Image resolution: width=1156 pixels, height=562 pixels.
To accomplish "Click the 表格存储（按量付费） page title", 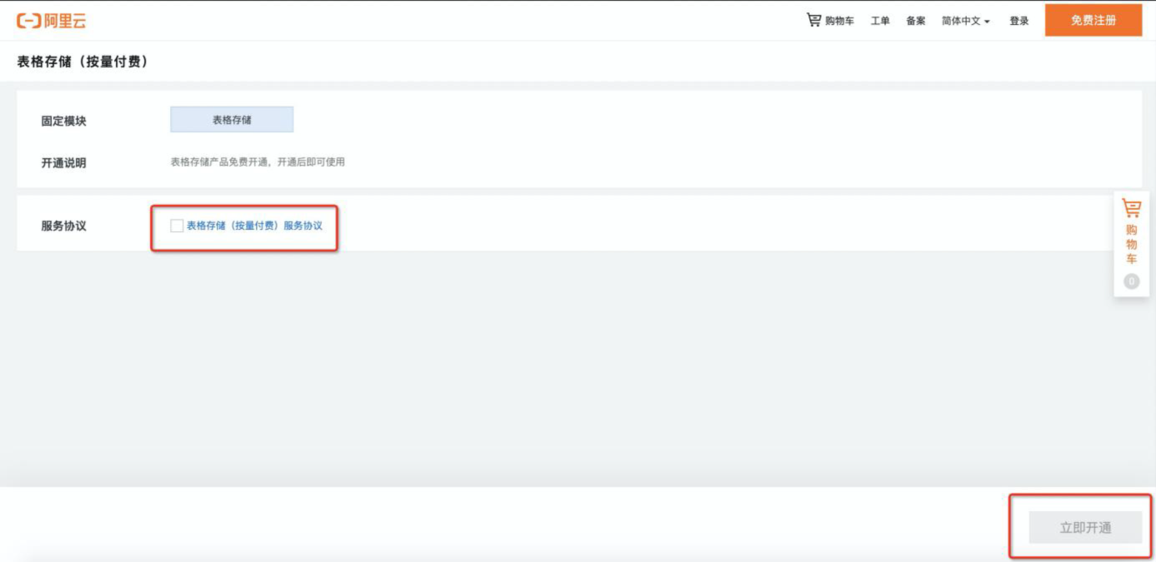I will (83, 62).
